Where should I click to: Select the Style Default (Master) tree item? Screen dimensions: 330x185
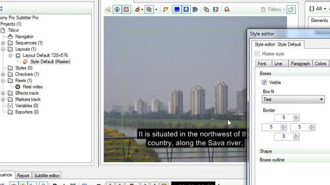coord(50,62)
